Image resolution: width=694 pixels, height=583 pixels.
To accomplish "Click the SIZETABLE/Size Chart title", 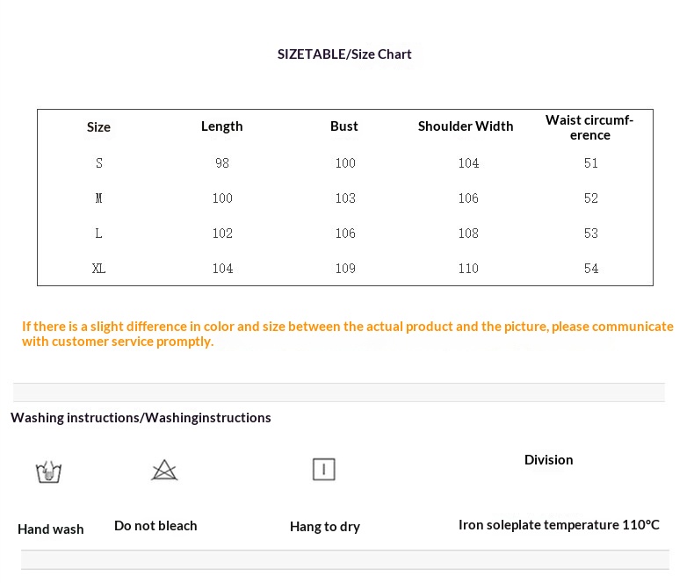I will (344, 54).
